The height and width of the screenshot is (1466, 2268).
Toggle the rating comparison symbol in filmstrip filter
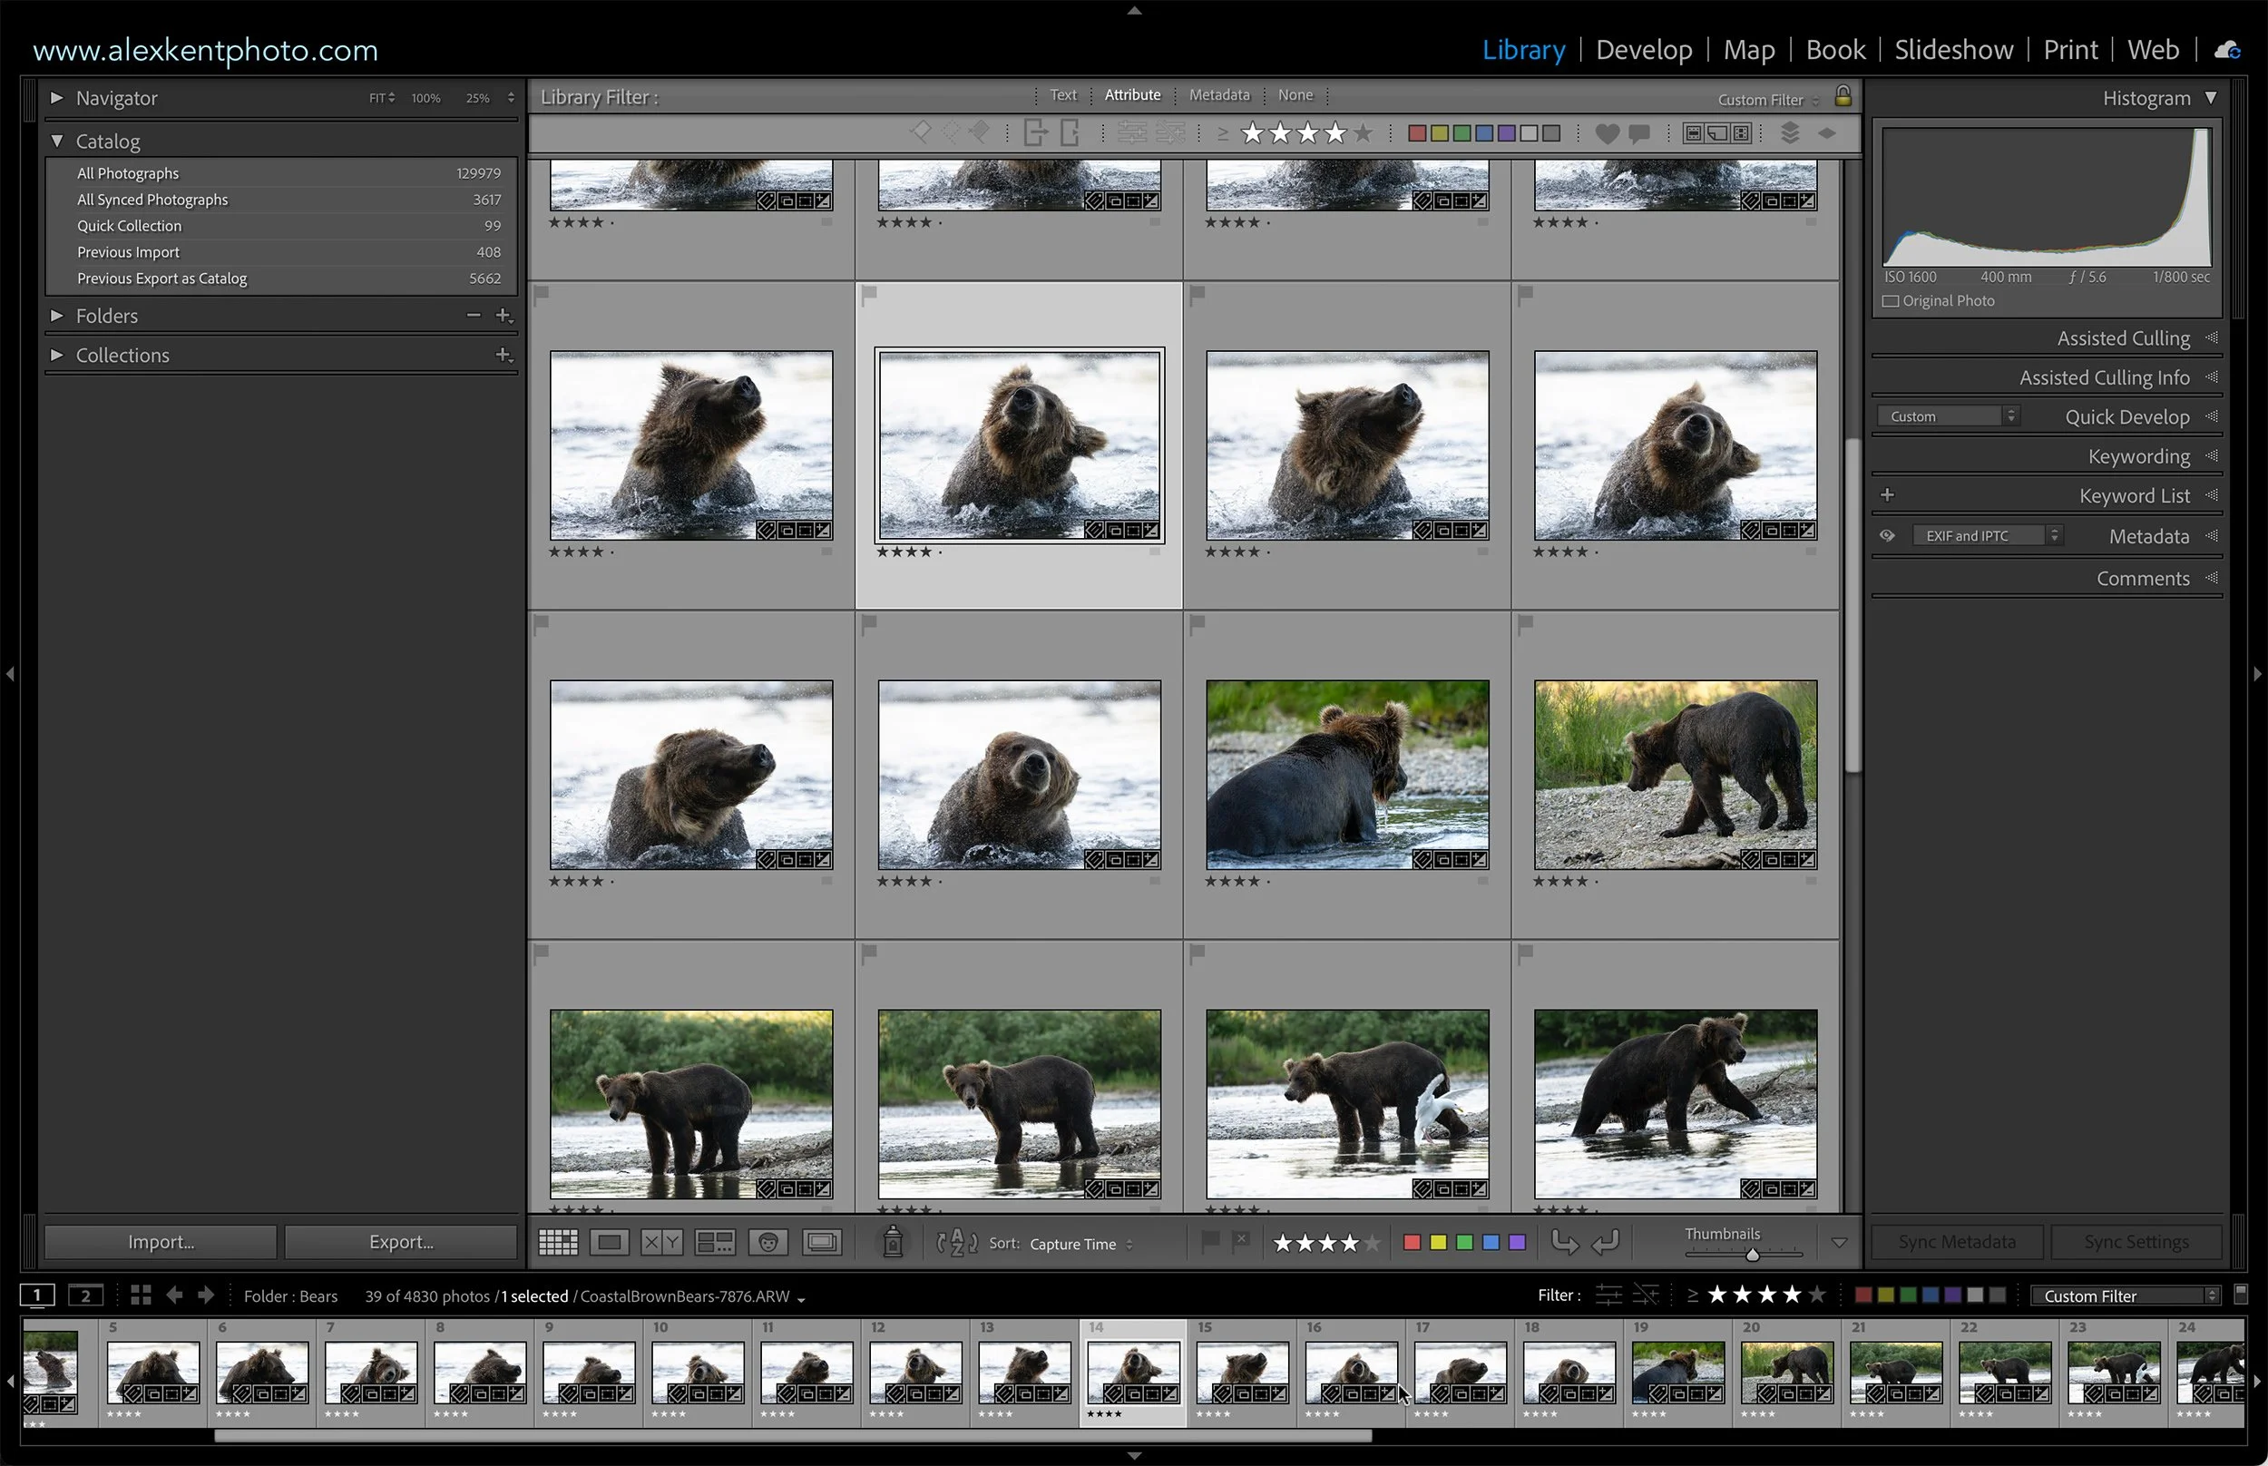coord(1692,1295)
